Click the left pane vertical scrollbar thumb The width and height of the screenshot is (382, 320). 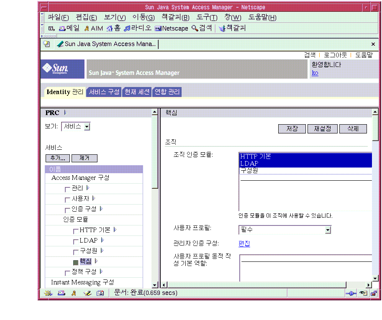(x=155, y=151)
